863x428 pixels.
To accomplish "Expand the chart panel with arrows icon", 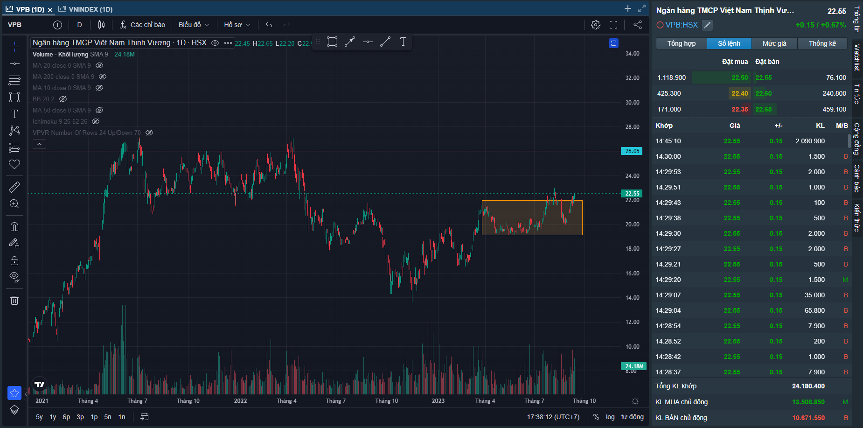I will [x=642, y=8].
